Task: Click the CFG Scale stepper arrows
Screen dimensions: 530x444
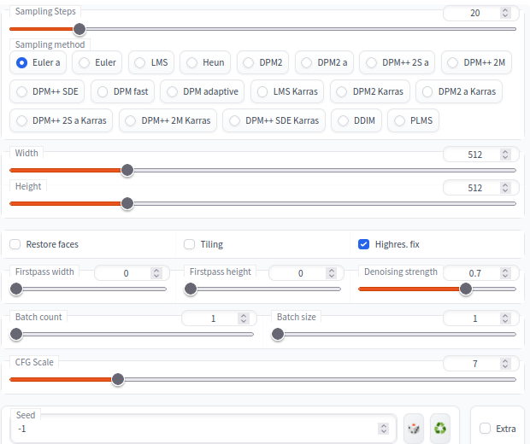Action: pos(505,364)
